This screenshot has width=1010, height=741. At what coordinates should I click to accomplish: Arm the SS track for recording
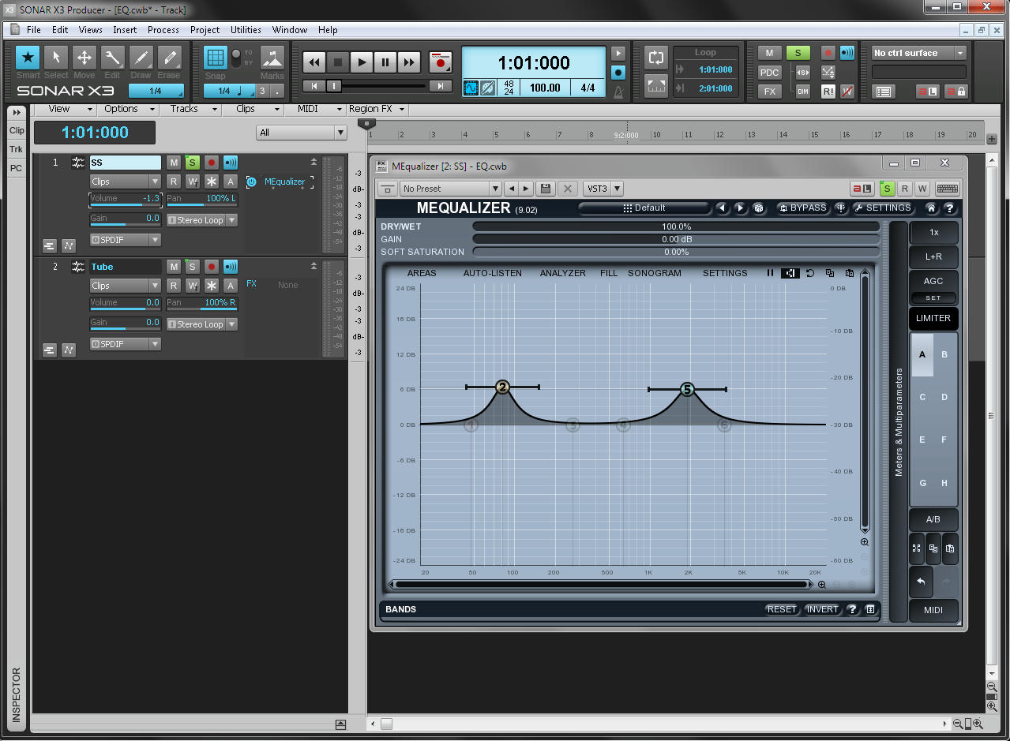coord(212,163)
